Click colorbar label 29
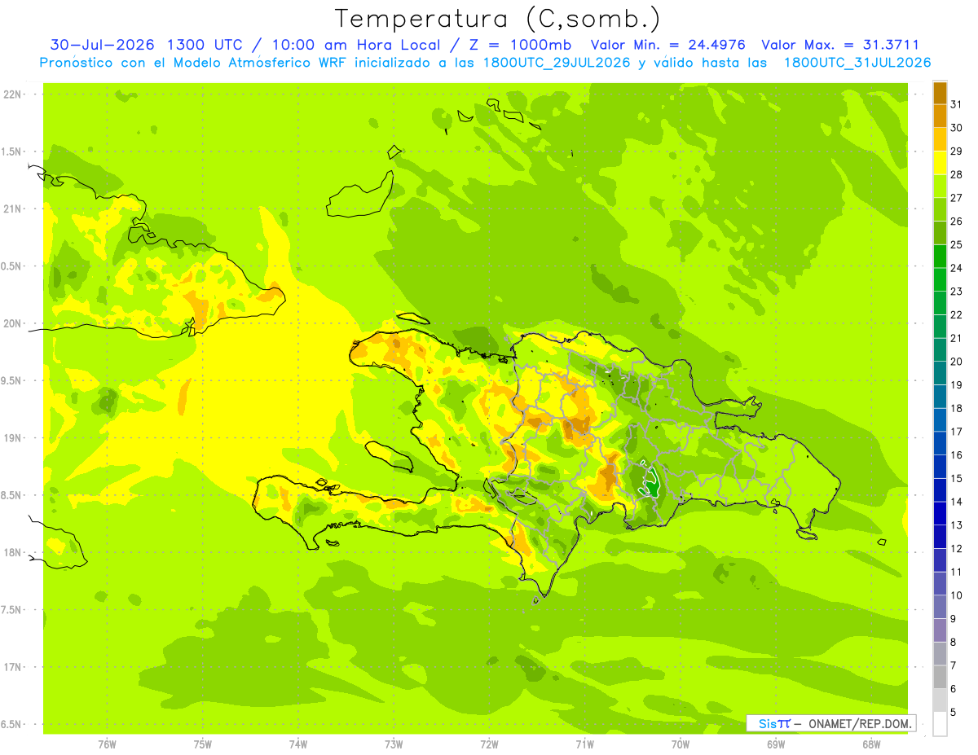Viewport: 978px width, 755px height. [957, 151]
